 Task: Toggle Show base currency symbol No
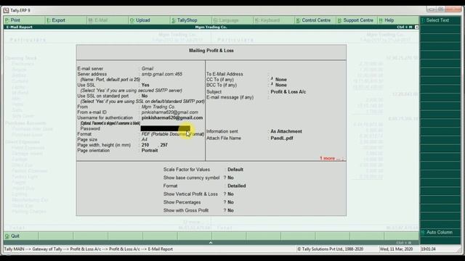coord(230,178)
